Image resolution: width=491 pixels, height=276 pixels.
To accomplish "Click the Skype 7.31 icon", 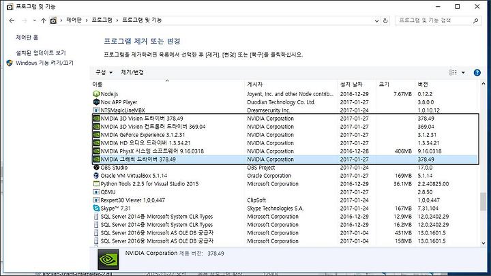I will pyautogui.click(x=96, y=208).
